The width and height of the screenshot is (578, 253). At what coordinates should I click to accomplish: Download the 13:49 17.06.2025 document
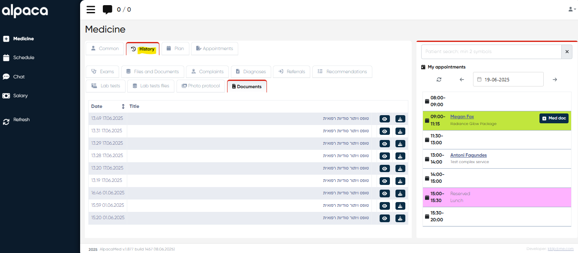(400, 119)
